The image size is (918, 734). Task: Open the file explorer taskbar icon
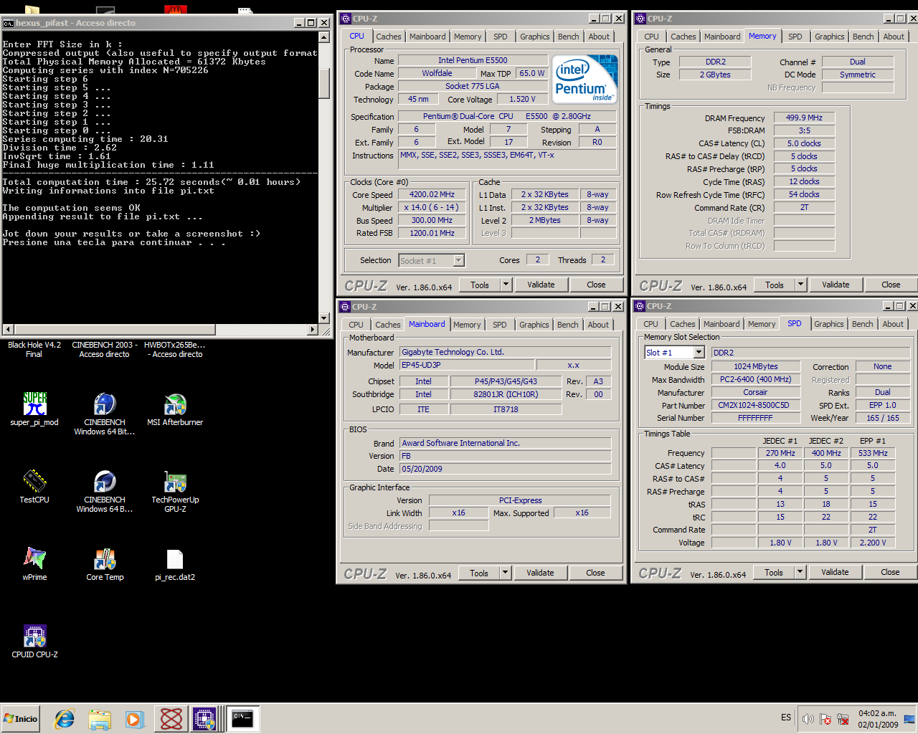(x=100, y=718)
